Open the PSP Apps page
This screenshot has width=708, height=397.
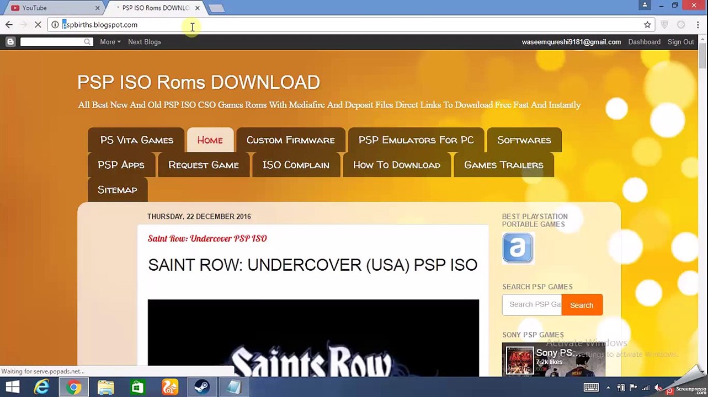pyautogui.click(x=121, y=165)
